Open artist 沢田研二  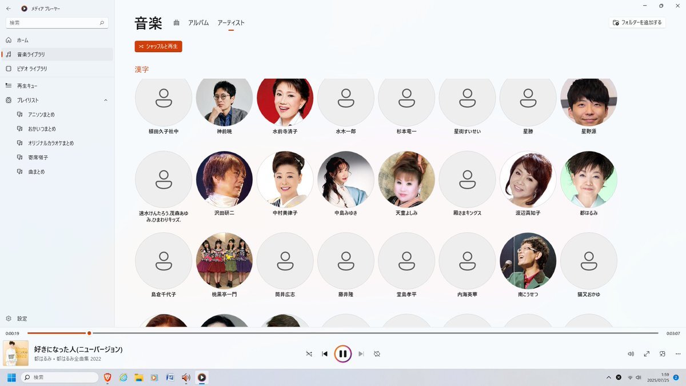point(225,184)
